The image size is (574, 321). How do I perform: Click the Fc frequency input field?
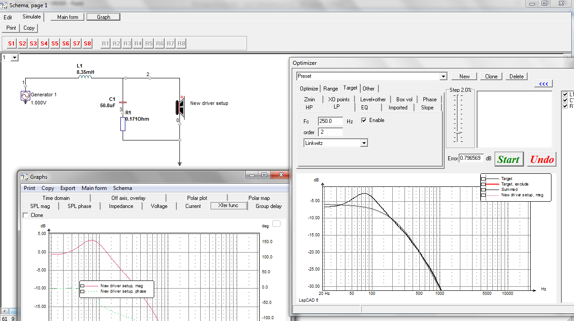[x=331, y=121]
